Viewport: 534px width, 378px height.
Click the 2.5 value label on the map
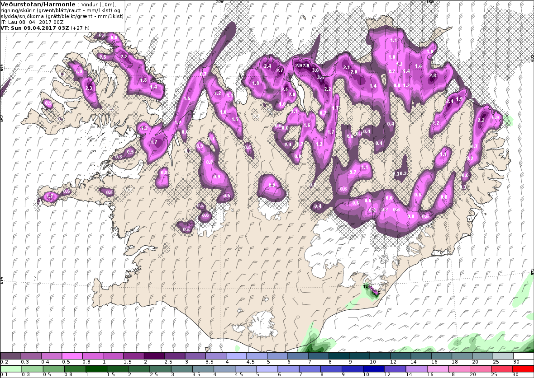coord(285,89)
